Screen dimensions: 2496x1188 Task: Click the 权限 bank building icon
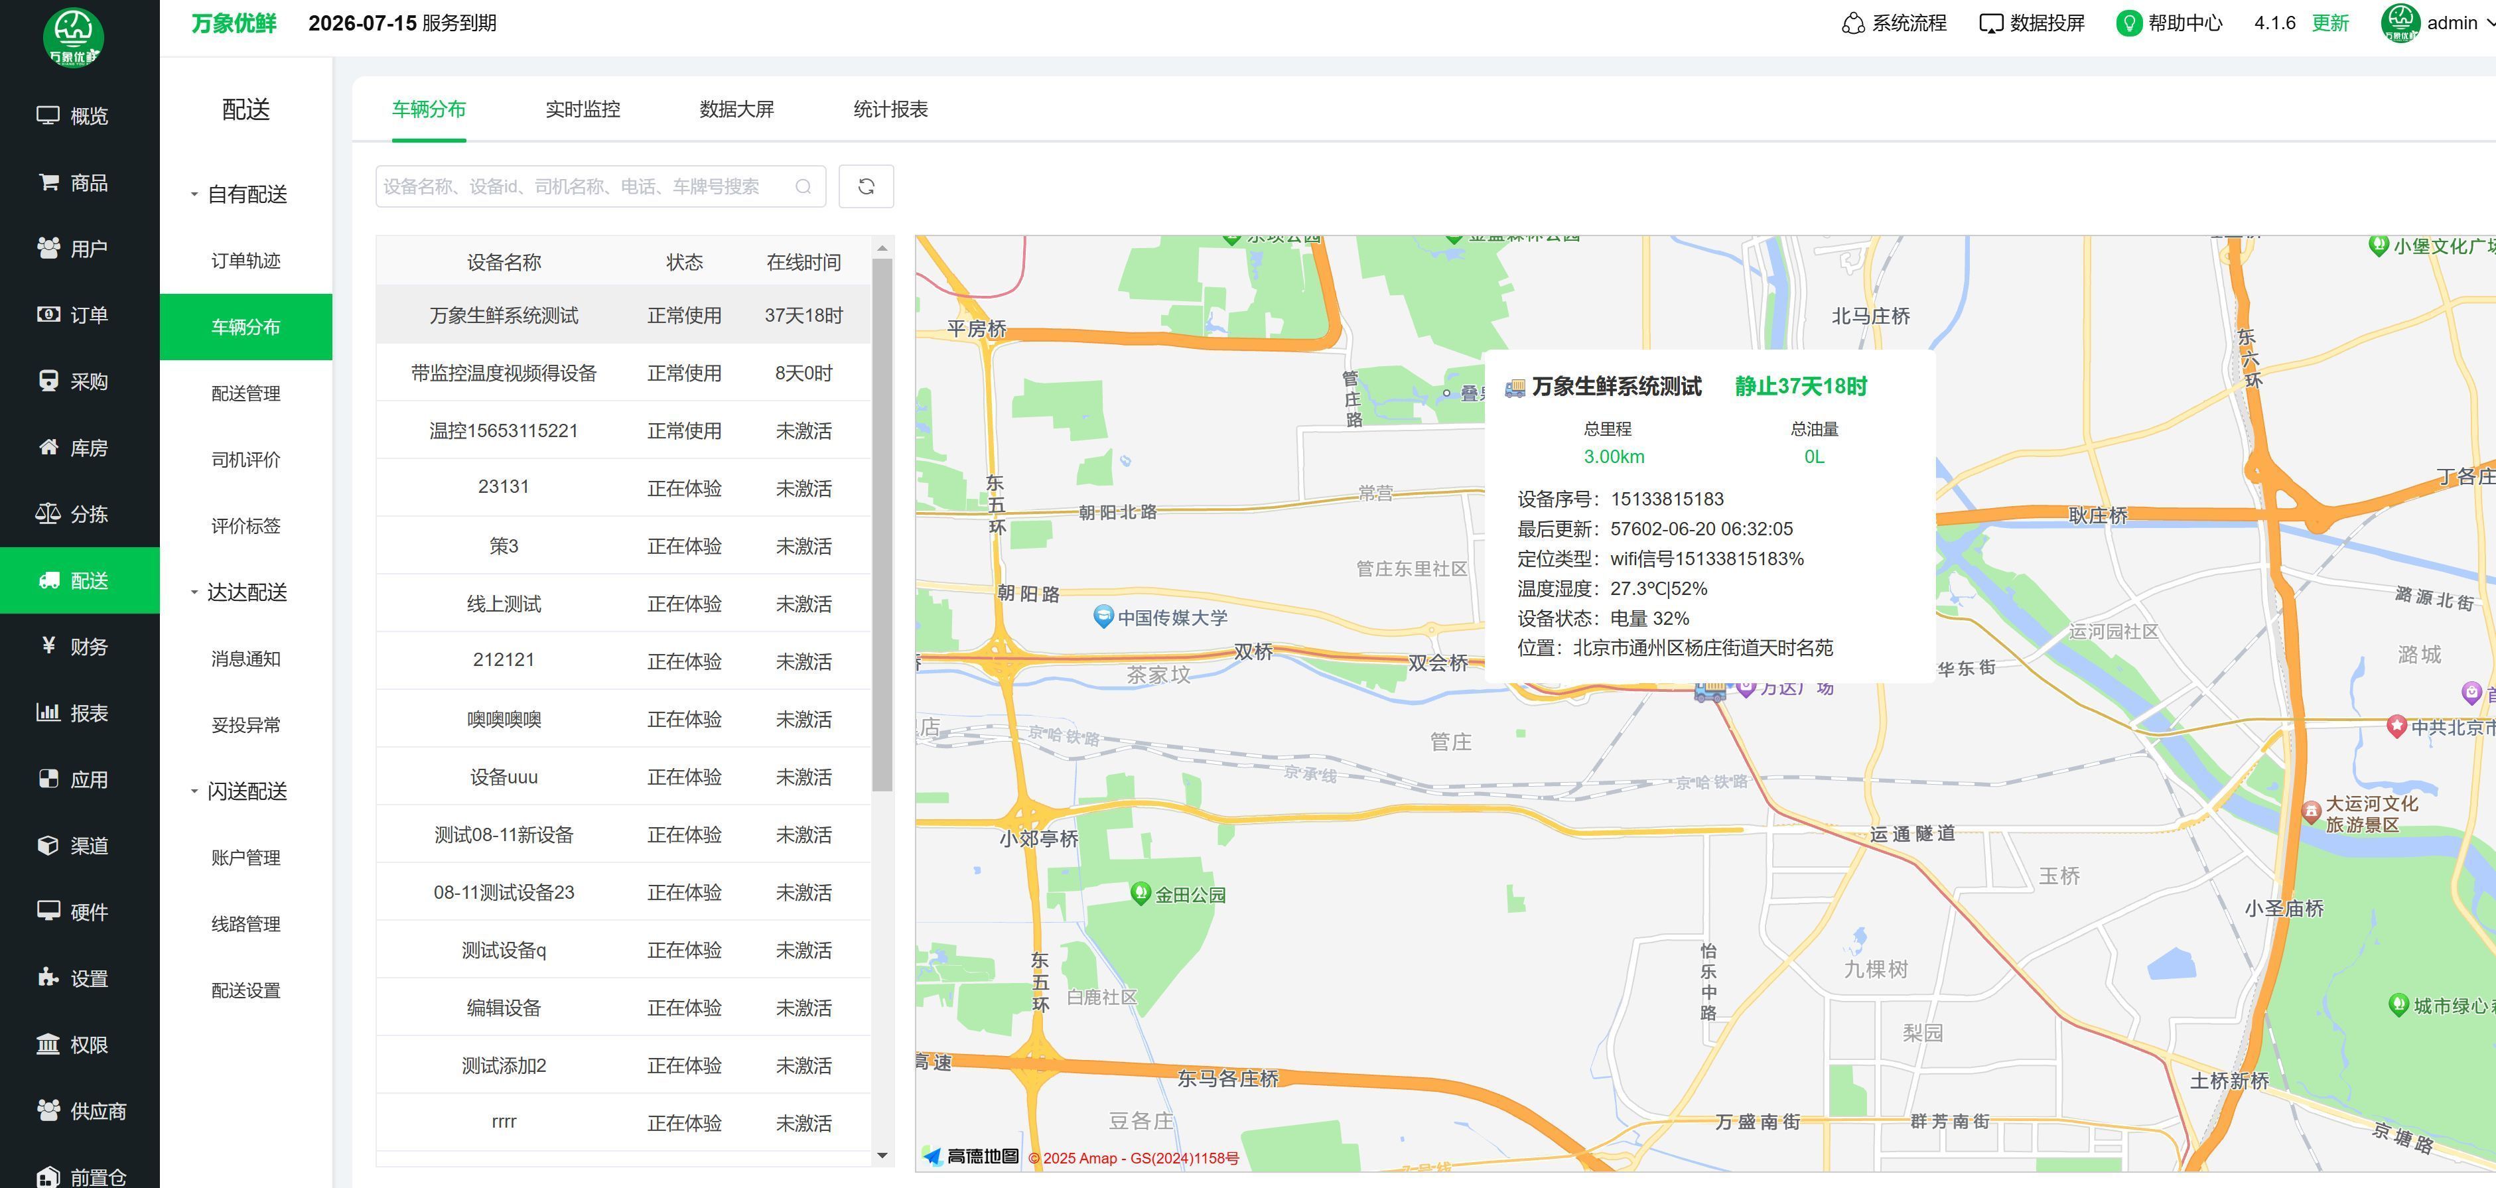coord(48,1045)
